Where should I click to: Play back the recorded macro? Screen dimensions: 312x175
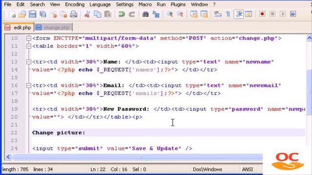pyautogui.click(x=283, y=14)
